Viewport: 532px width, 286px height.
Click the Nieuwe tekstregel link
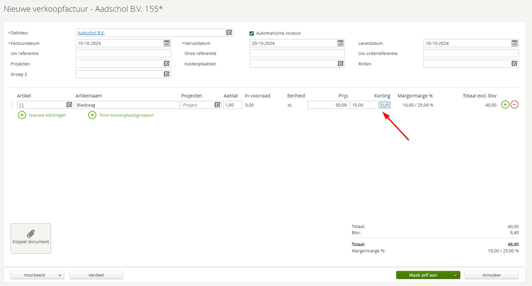(x=47, y=115)
